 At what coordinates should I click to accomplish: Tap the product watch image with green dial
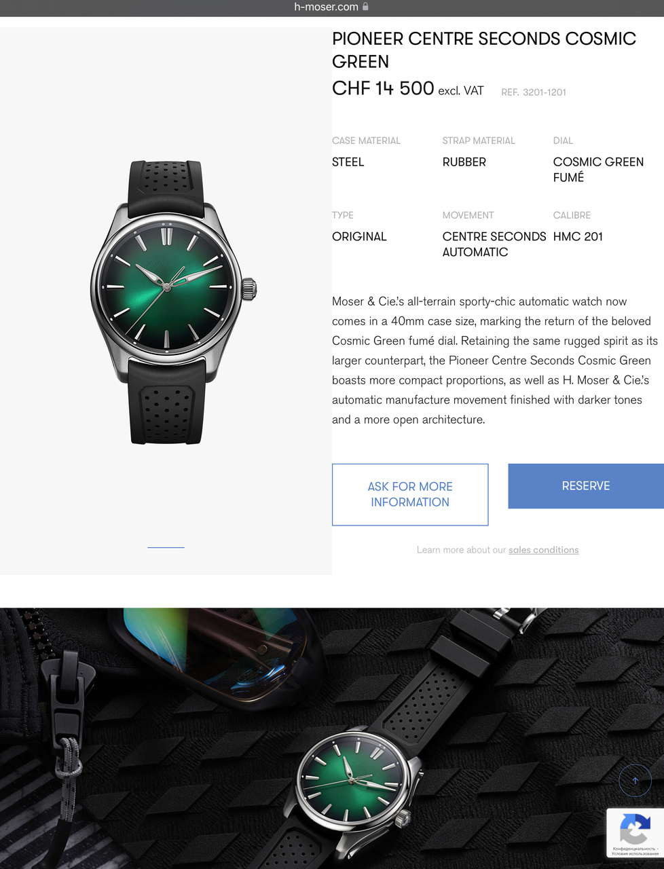(173, 302)
